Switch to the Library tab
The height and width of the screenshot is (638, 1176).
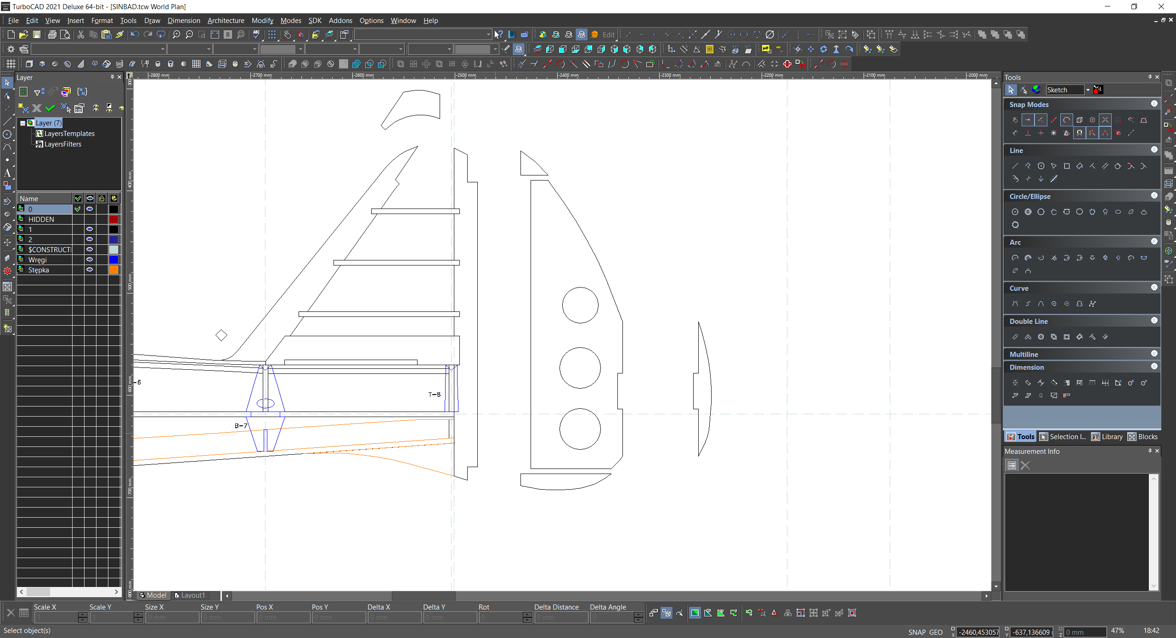point(1107,437)
